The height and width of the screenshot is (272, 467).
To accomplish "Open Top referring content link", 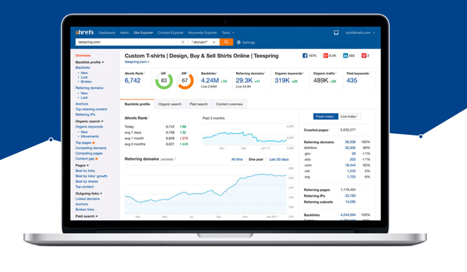I will point(91,109).
